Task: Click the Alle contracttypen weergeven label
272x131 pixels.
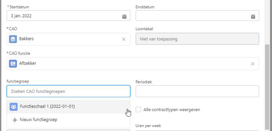Action: 171,110
